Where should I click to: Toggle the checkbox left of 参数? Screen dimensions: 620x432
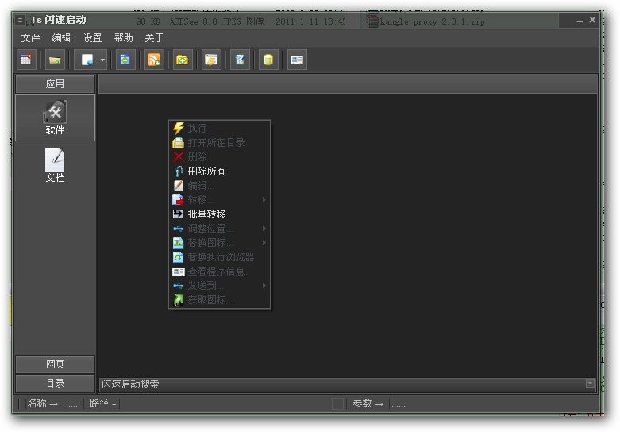(x=337, y=403)
